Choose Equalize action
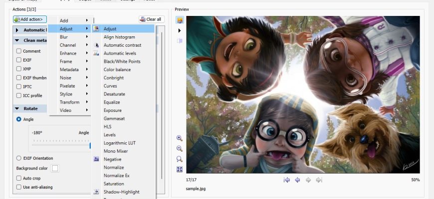Viewport: 434px width, 199px height. click(x=123, y=102)
